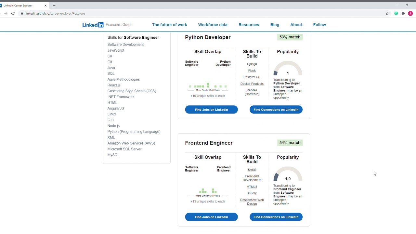Click Responsive Web Design skill link

tap(252, 202)
